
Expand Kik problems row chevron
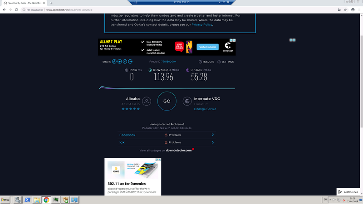[213, 142]
